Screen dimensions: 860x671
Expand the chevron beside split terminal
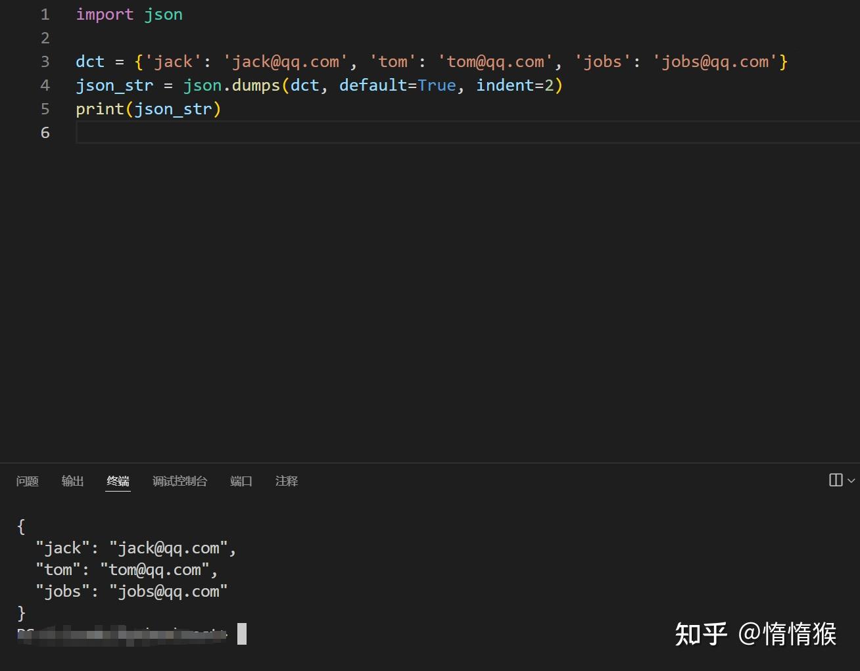tap(851, 481)
